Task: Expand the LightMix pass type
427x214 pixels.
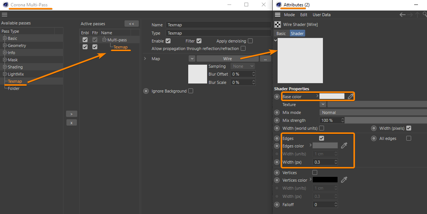Action: tap(5, 74)
